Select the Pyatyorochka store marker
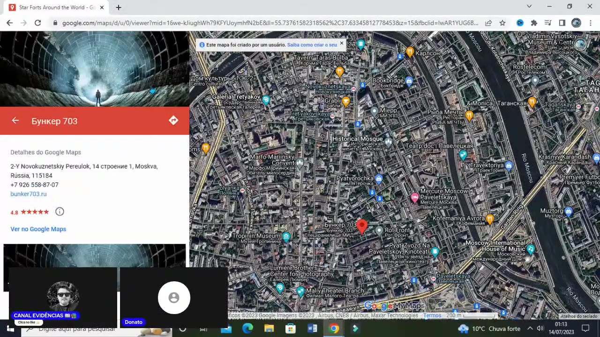This screenshot has width=600, height=337. click(x=379, y=178)
